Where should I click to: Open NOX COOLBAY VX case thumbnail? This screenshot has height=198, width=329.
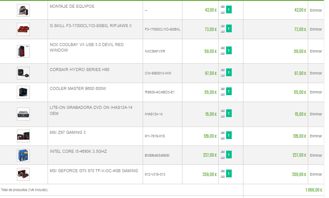(x=23, y=51)
